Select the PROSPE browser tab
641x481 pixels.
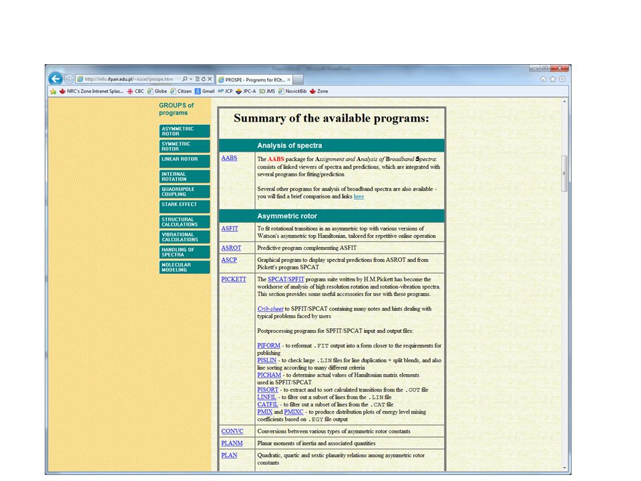(x=254, y=79)
